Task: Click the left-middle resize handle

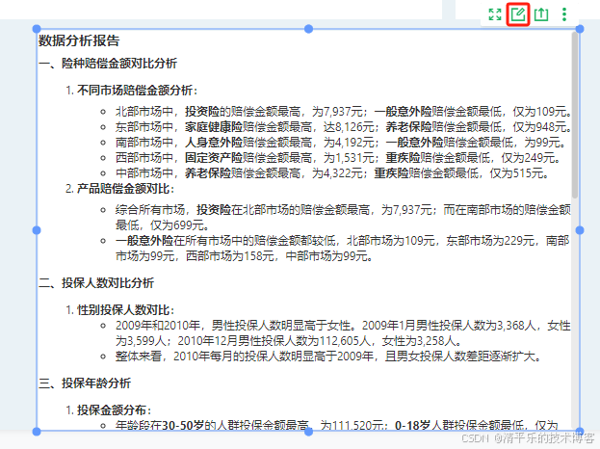Action: point(37,230)
